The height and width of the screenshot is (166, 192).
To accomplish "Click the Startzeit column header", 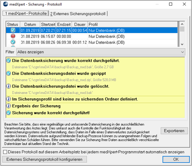I will click(x=48, y=24).
